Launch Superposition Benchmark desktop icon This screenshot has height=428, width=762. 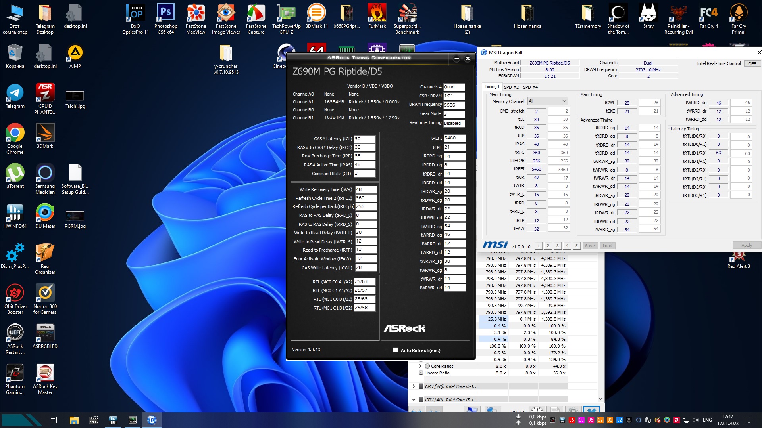pyautogui.click(x=407, y=19)
